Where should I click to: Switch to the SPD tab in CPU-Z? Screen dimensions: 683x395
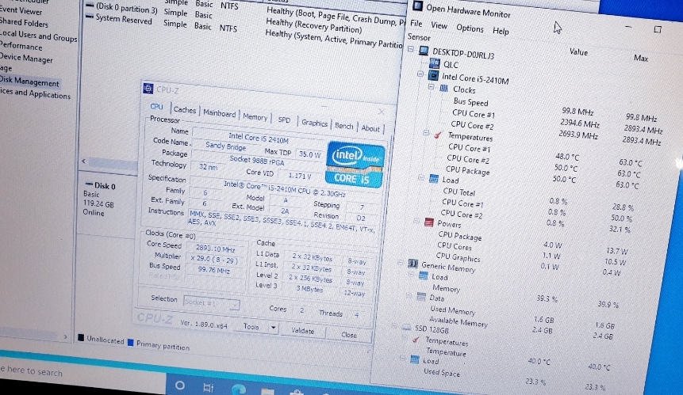click(x=284, y=120)
